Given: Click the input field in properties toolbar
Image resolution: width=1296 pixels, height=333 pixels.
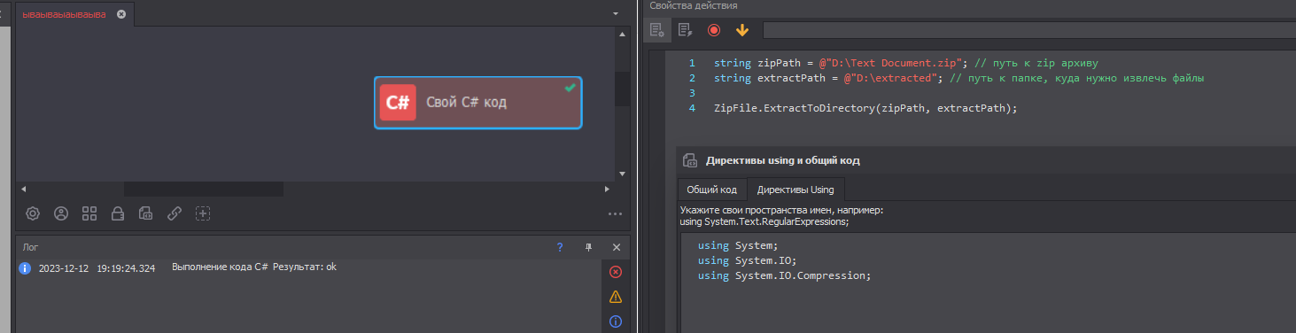Looking at the screenshot, I should (1028, 30).
